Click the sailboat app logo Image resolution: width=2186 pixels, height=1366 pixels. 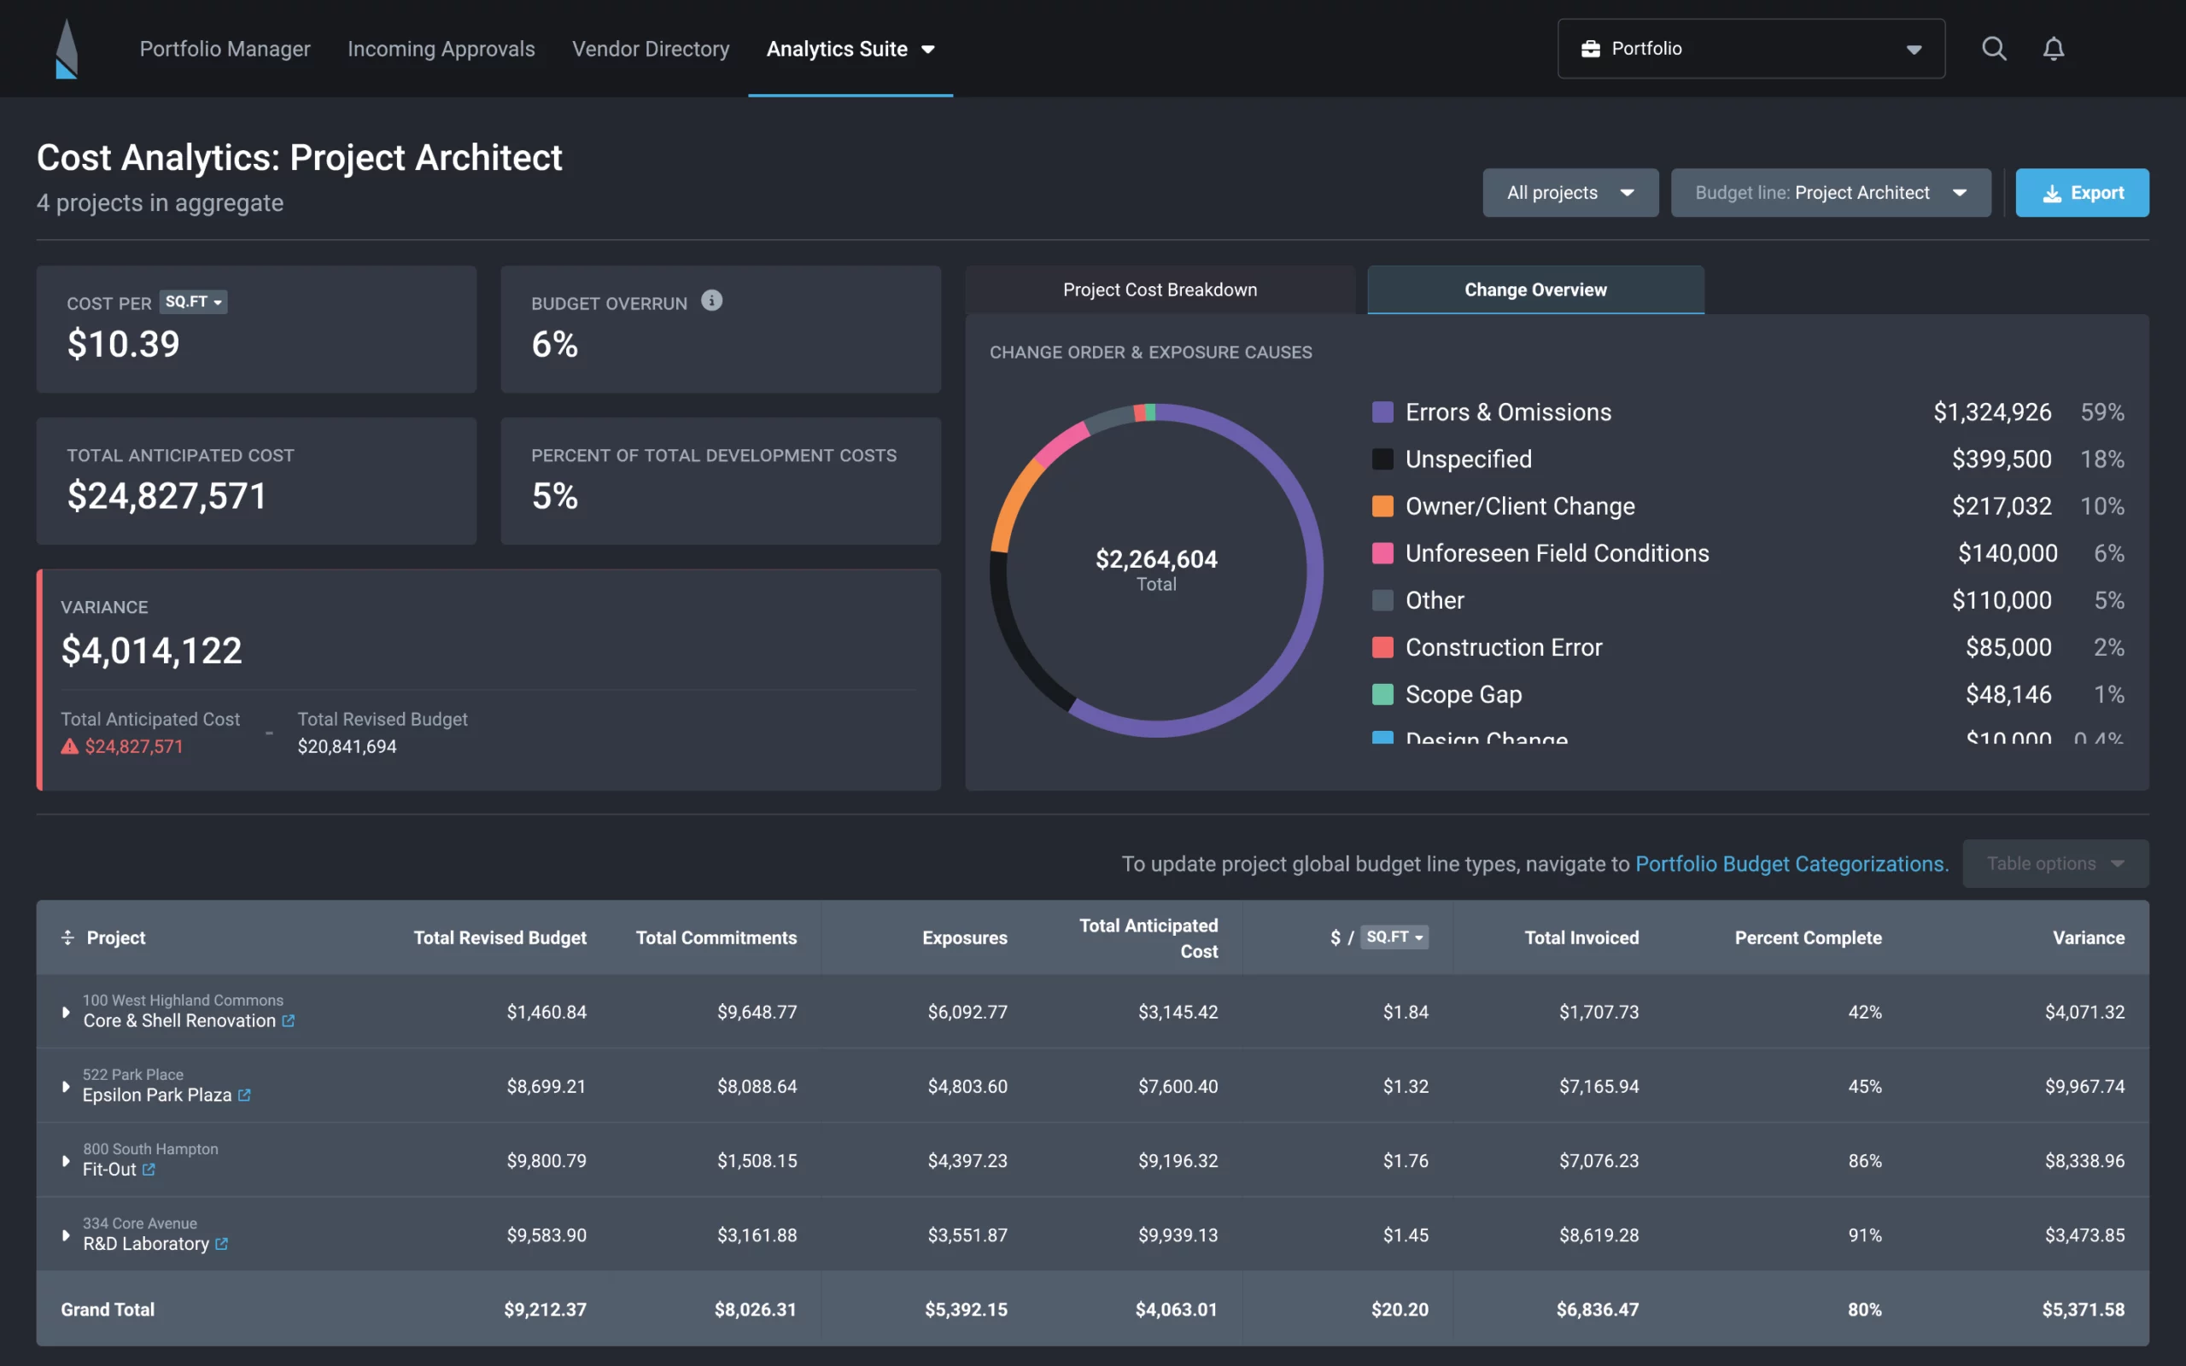tap(65, 48)
